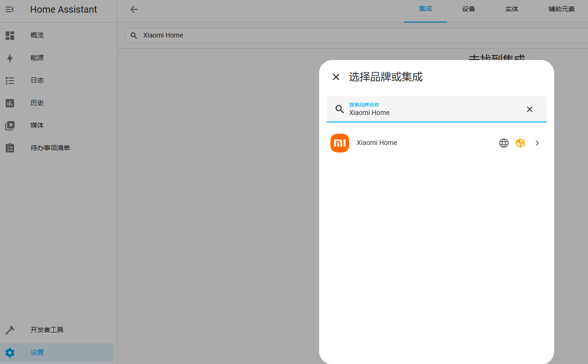Click the Xiaomi Mi logo icon
This screenshot has height=364, width=588.
click(340, 143)
